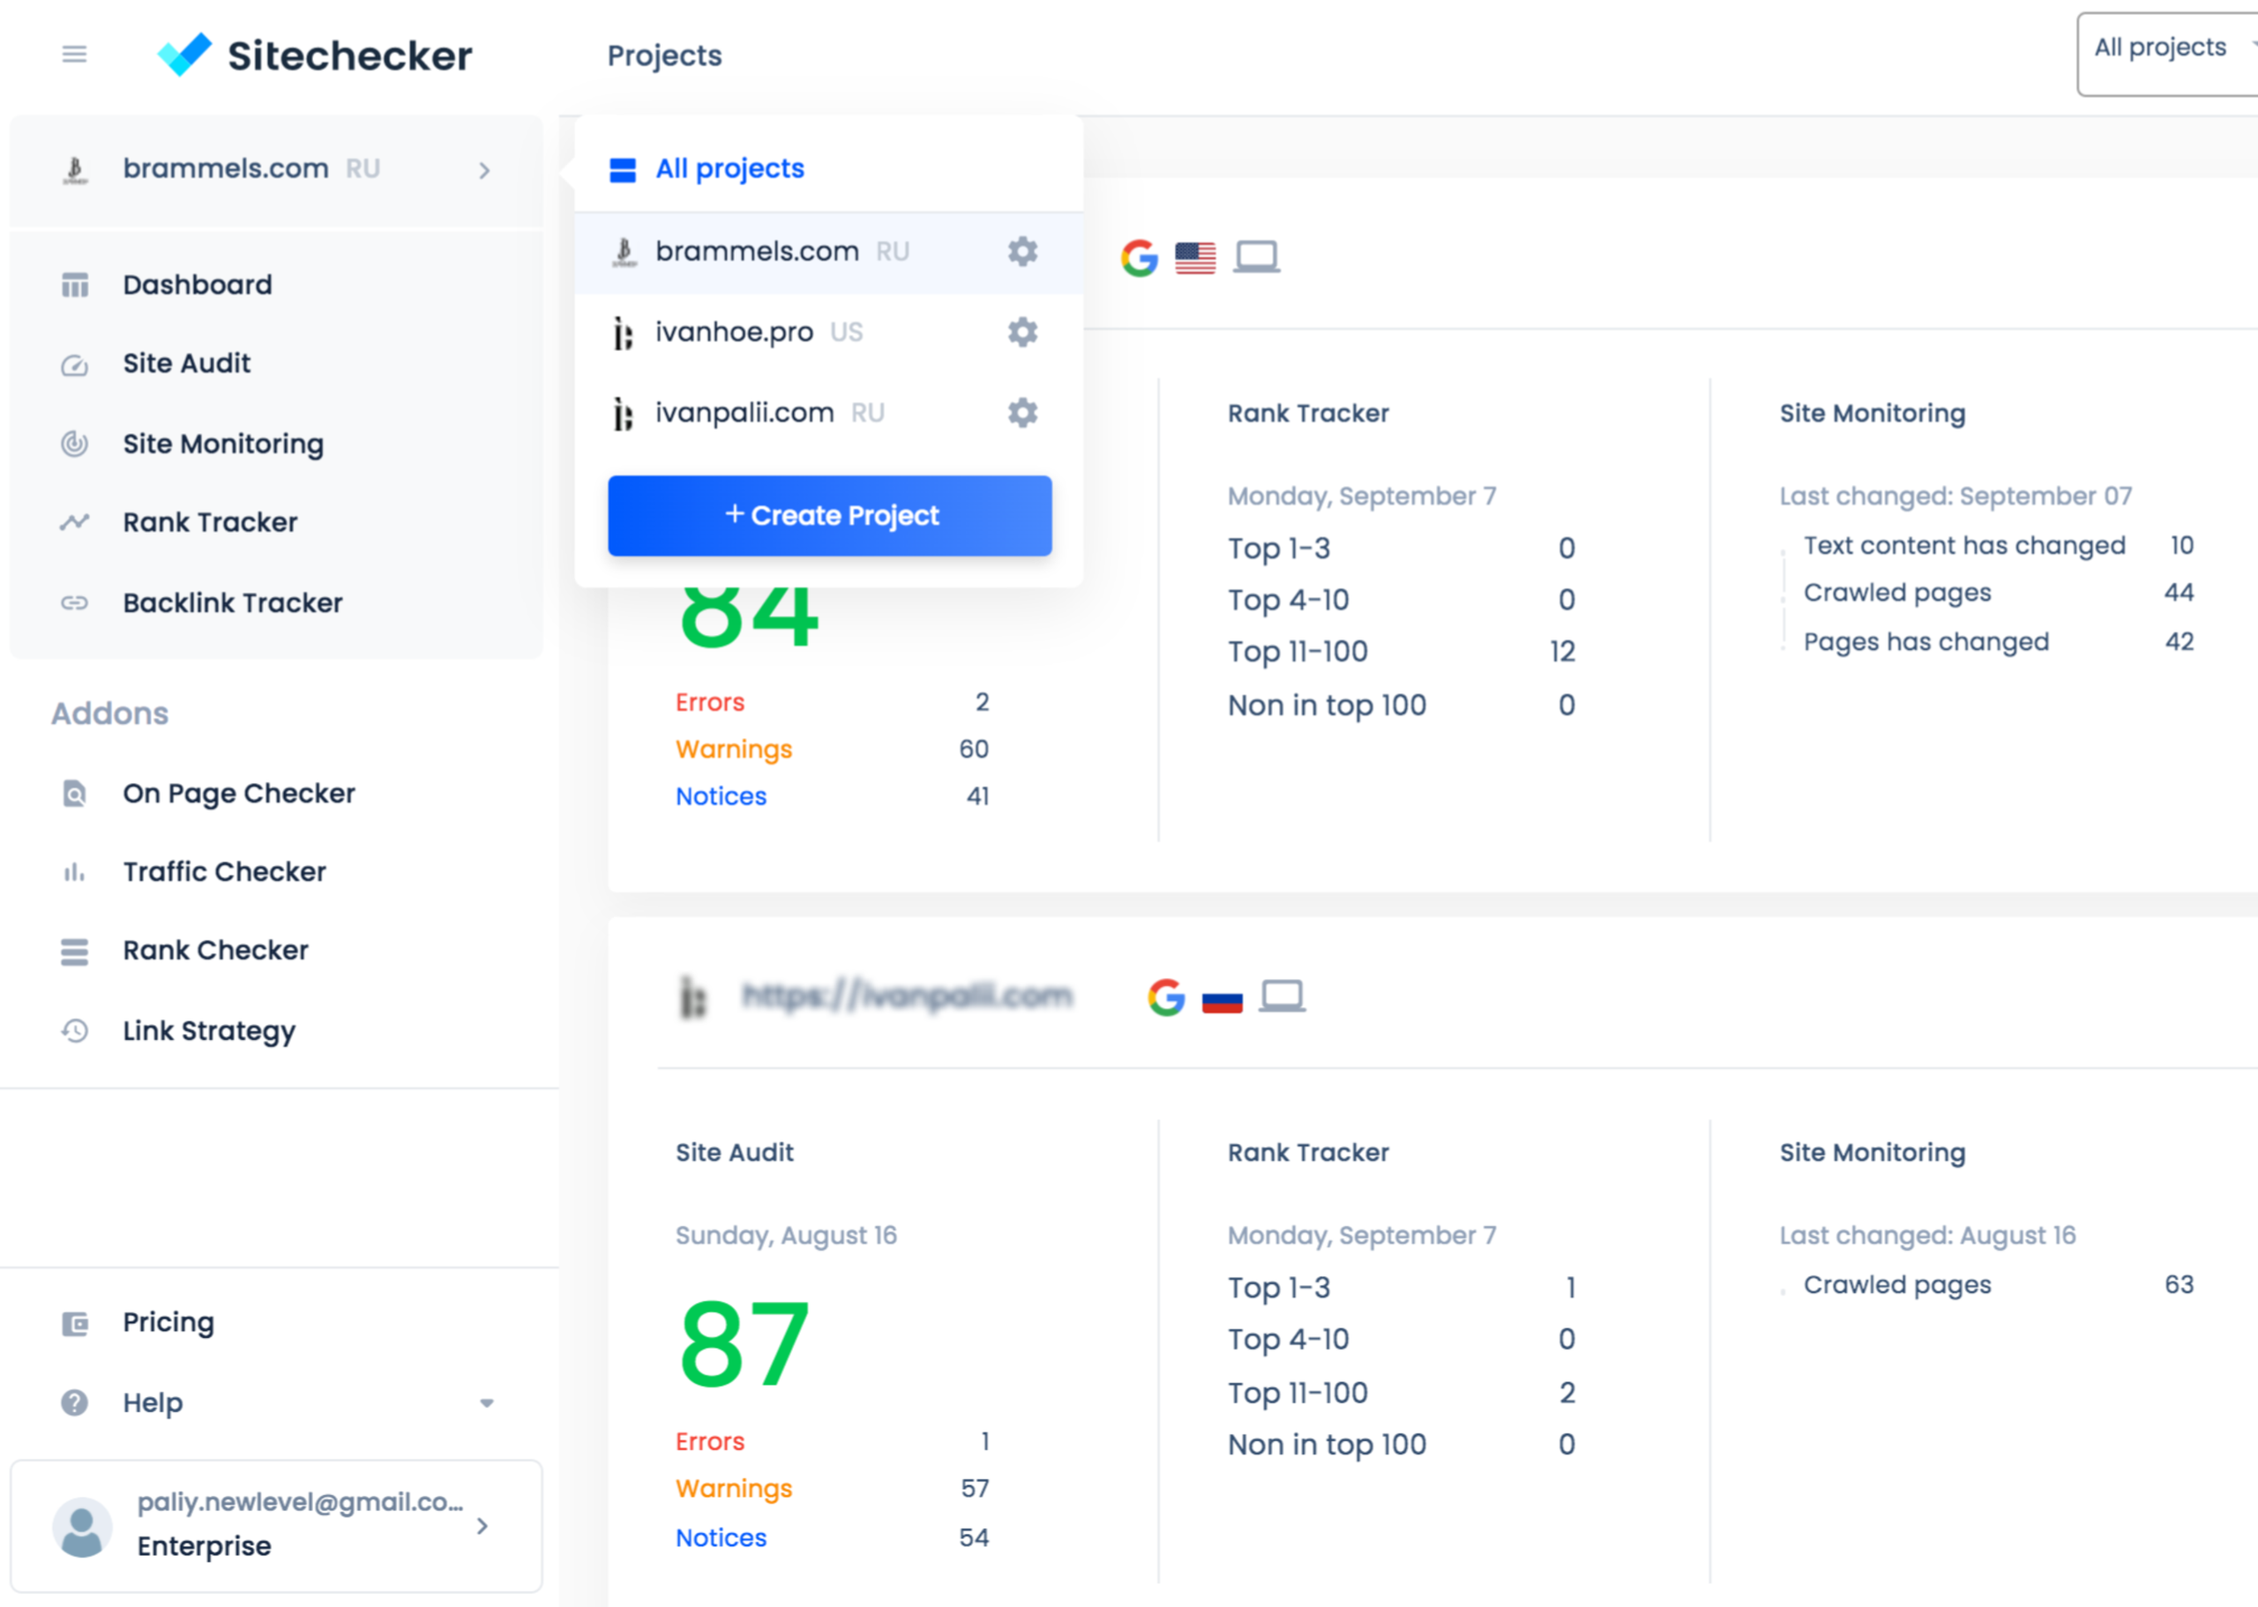This screenshot has width=2258, height=1607.
Task: Go to Site Monitoring in sidebar
Action: (x=222, y=444)
